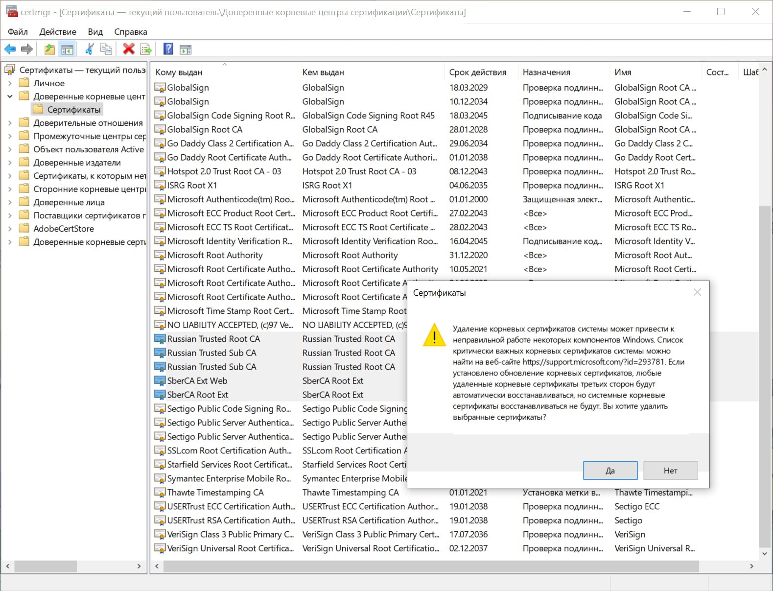773x591 pixels.
Task: Open the Справка menu
Action: coord(131,32)
